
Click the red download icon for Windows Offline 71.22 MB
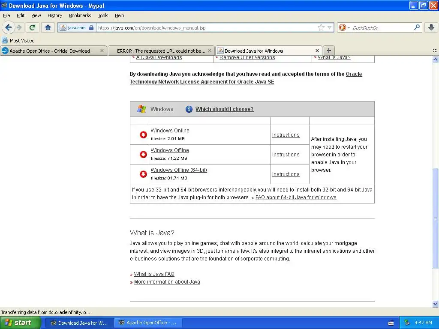coord(143,154)
